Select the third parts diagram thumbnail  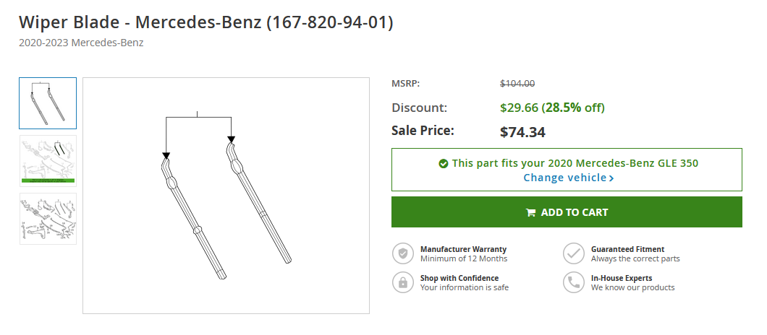pyautogui.click(x=48, y=218)
